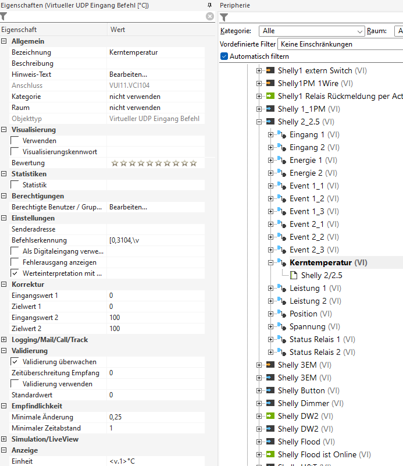Click the Kategorie value nicht verwenden
The image size is (403, 466).
tap(135, 97)
